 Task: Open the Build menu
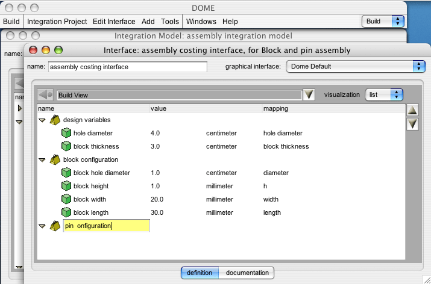coord(11,22)
